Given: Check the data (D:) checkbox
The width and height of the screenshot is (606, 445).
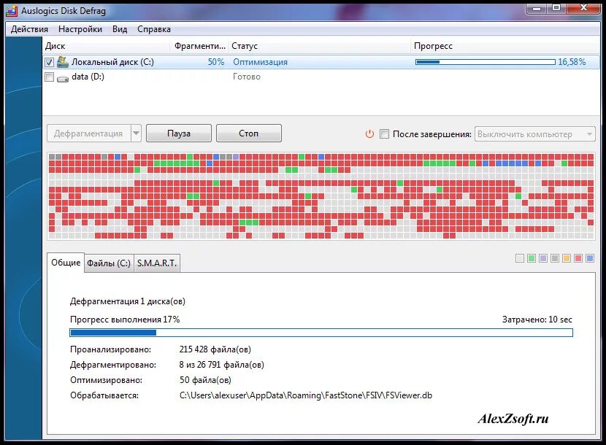Looking at the screenshot, I should tap(49, 77).
